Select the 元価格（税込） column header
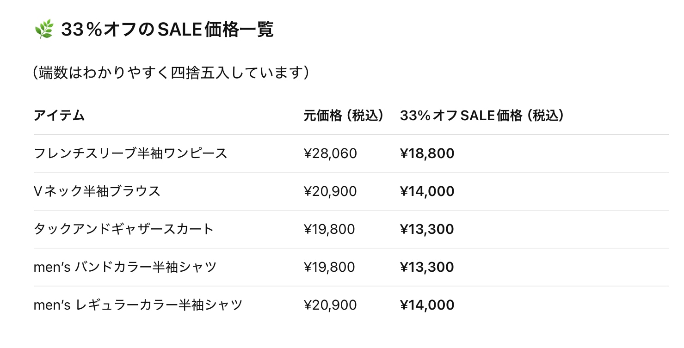 point(344,116)
